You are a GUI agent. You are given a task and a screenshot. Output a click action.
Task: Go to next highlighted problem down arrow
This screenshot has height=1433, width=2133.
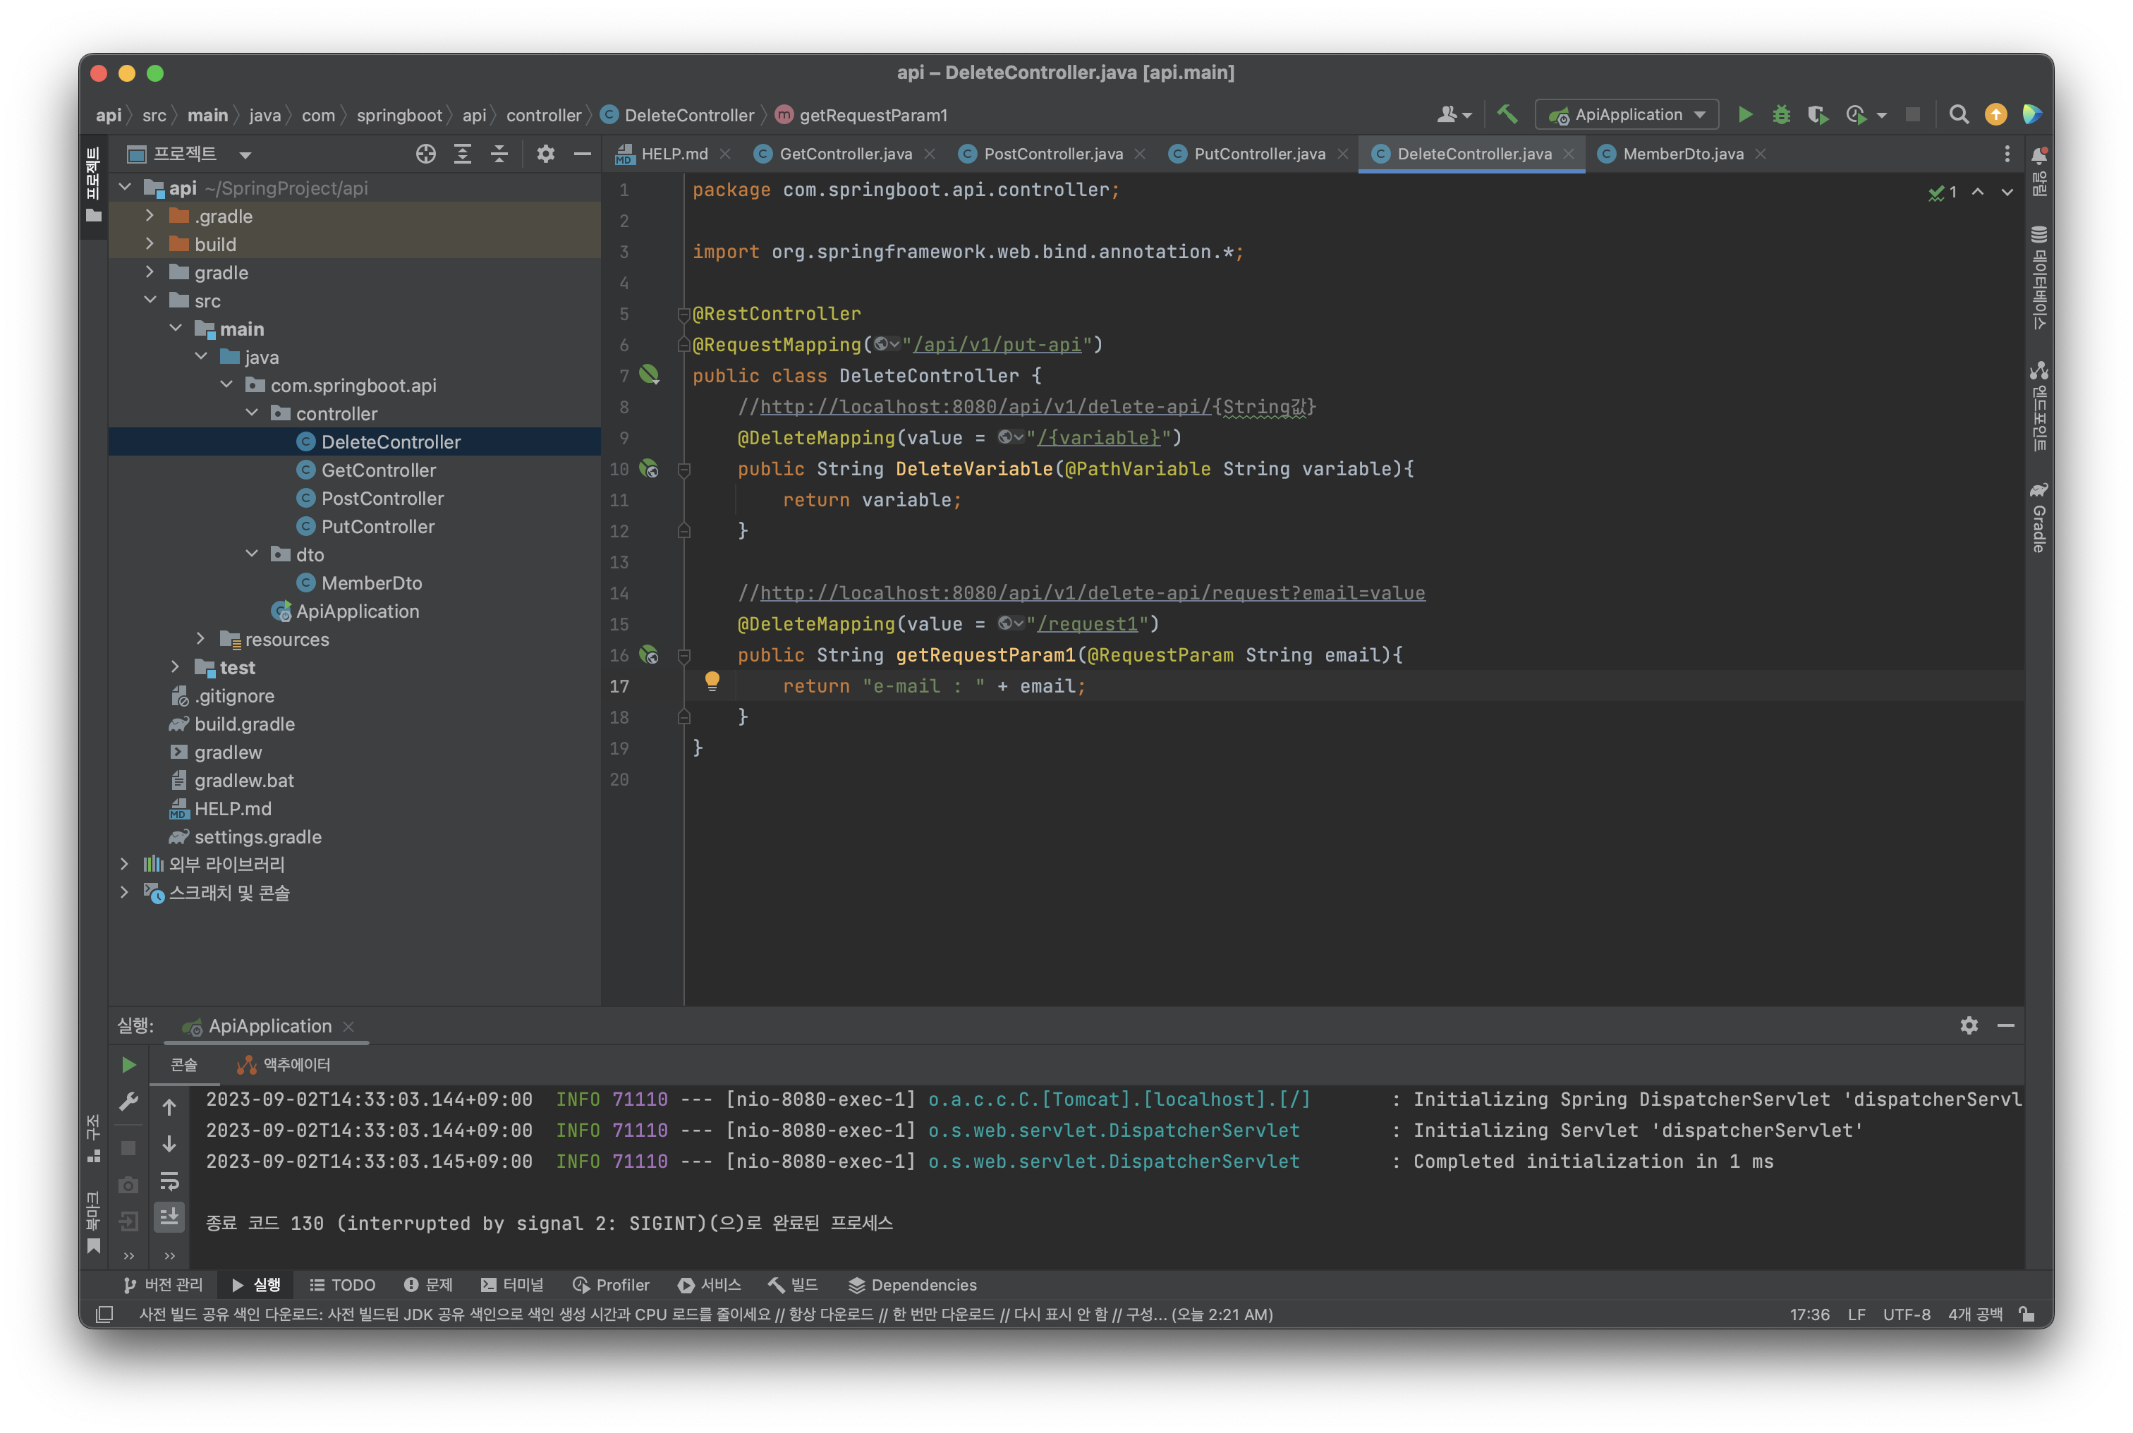pyautogui.click(x=2007, y=192)
